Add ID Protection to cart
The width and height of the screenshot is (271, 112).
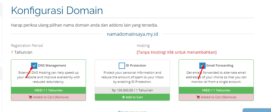click(132, 97)
